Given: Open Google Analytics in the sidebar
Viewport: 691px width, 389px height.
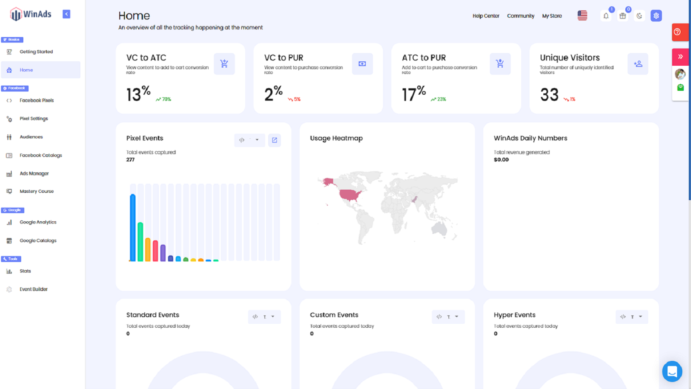Looking at the screenshot, I should (x=38, y=222).
